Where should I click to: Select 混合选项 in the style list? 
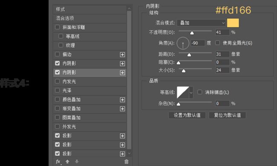[90, 18]
